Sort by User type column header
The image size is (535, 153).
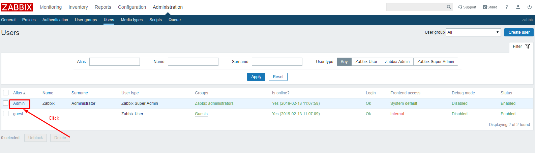click(x=130, y=93)
